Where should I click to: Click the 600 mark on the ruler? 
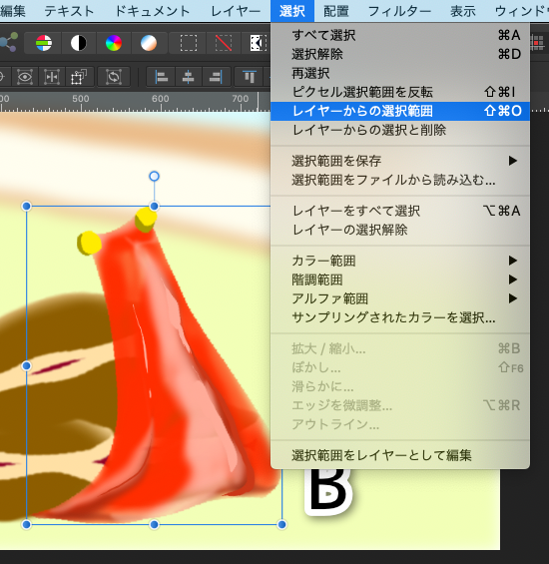(160, 99)
